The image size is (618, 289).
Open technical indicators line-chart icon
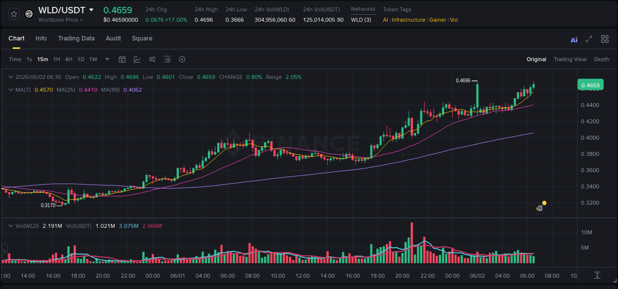[x=137, y=59]
